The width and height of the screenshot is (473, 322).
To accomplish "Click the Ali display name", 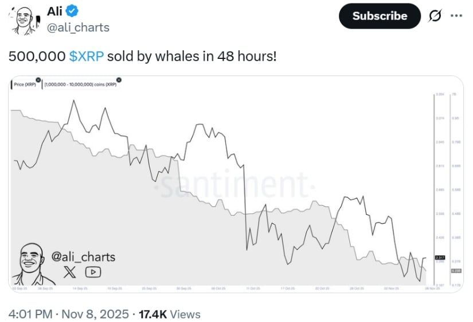I will 54,10.
